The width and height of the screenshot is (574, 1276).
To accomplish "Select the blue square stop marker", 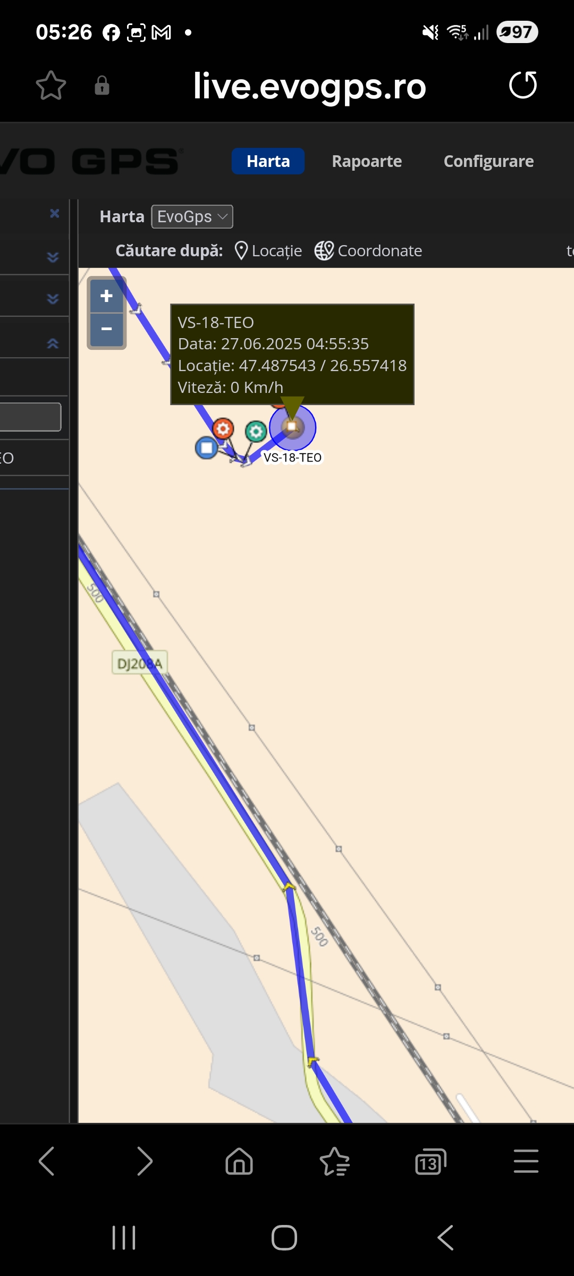I will (x=207, y=448).
